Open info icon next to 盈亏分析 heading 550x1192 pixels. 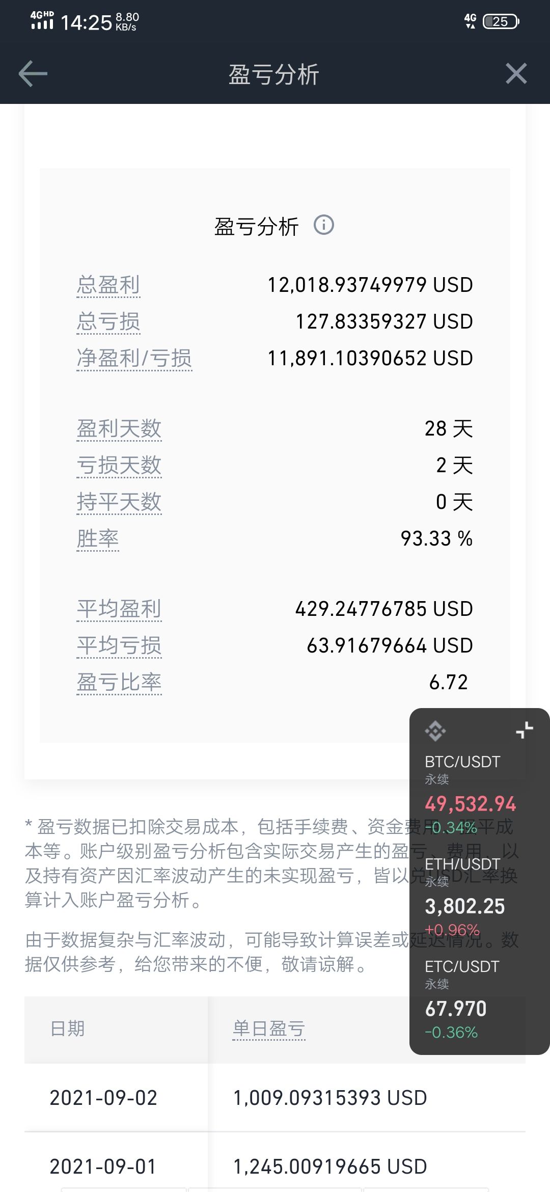[323, 225]
